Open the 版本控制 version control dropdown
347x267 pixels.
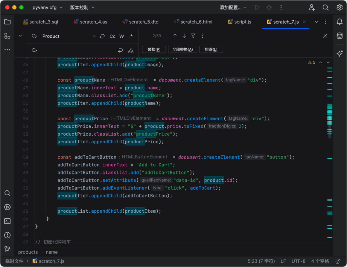(x=82, y=7)
